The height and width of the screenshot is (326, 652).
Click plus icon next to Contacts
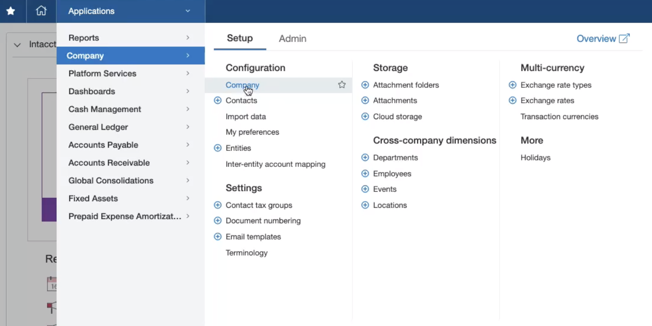click(217, 101)
